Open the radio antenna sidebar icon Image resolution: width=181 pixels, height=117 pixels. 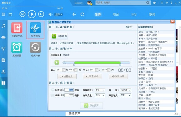point(3,49)
